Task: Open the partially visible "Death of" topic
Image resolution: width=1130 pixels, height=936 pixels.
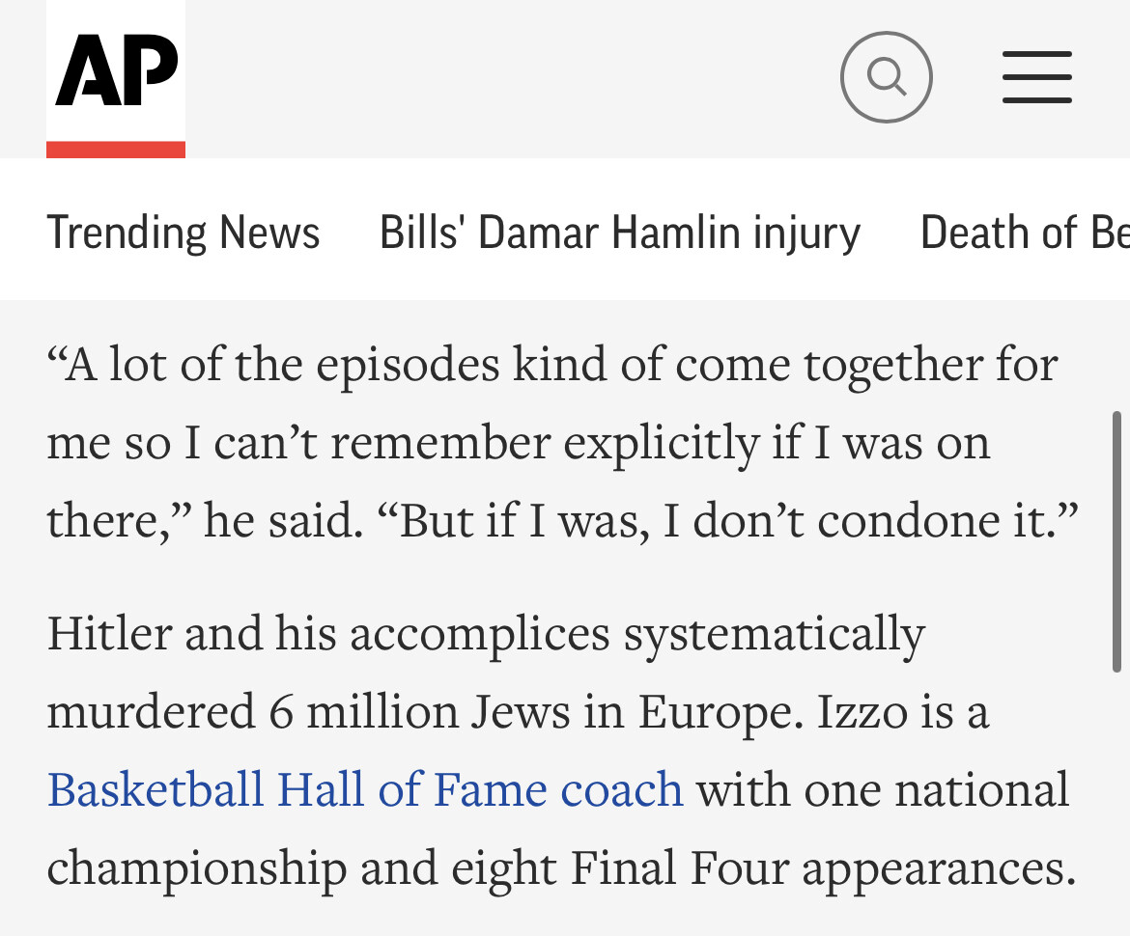Action: [x=1024, y=233]
